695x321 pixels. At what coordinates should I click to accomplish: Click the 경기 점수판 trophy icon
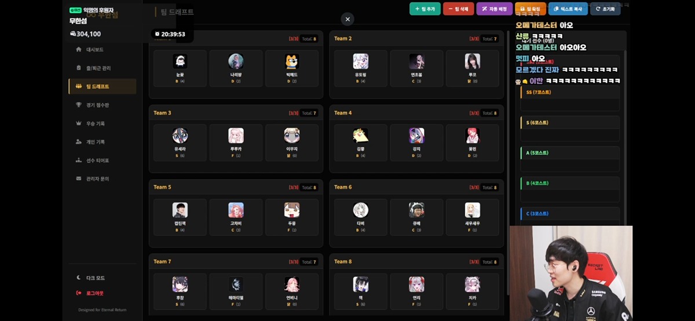click(x=79, y=105)
